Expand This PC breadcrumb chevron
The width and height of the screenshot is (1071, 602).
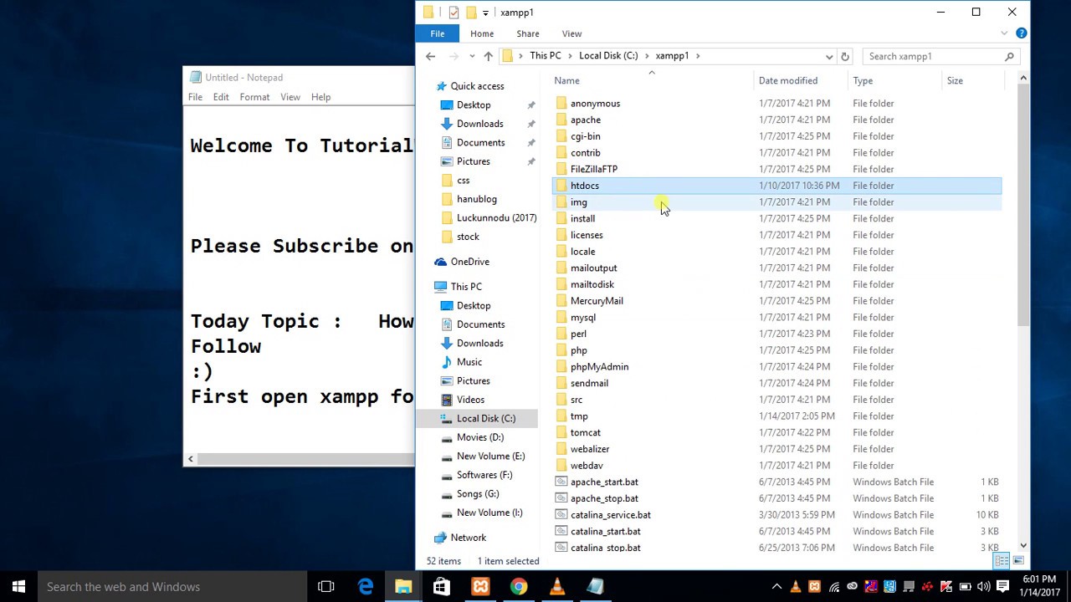(x=570, y=56)
